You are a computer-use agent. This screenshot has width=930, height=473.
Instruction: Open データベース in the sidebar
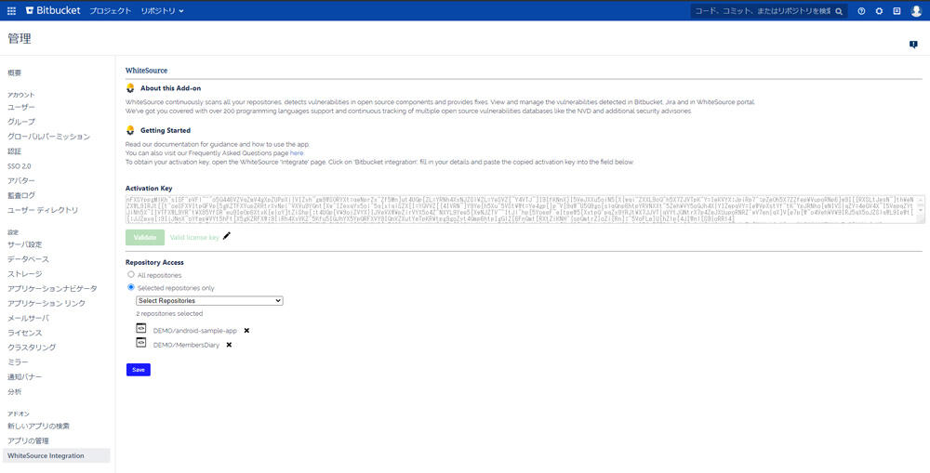(29, 259)
